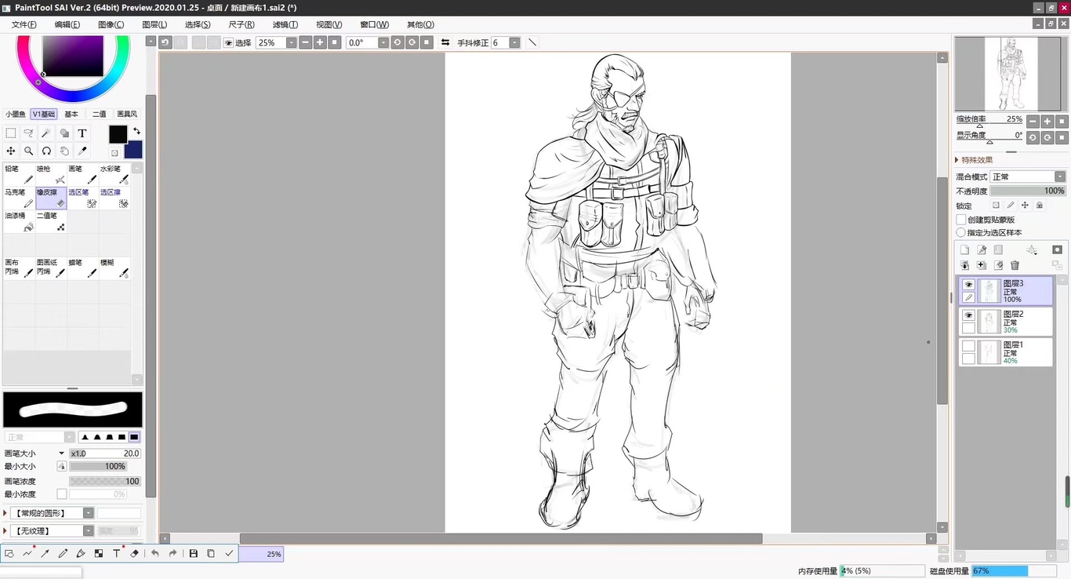Choose the 橡皮擦 eraser tool
Image resolution: width=1071 pixels, height=579 pixels.
(x=51, y=198)
